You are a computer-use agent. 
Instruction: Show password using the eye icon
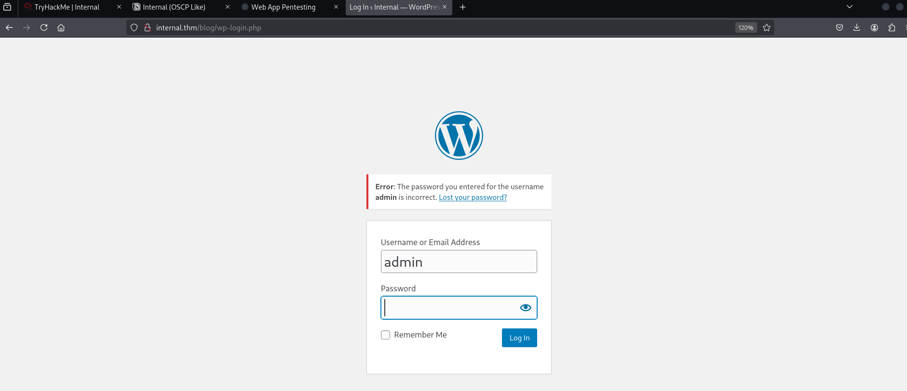(x=526, y=308)
